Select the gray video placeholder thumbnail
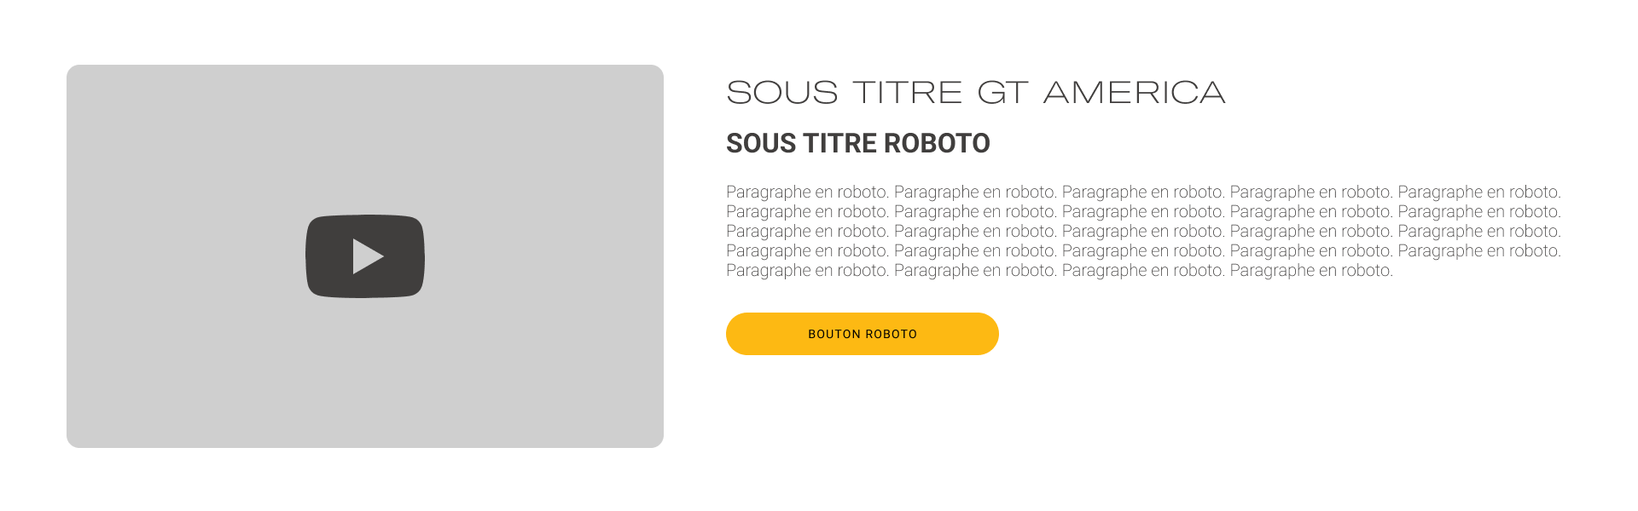Screen dimensions: 1638x511 click(365, 256)
